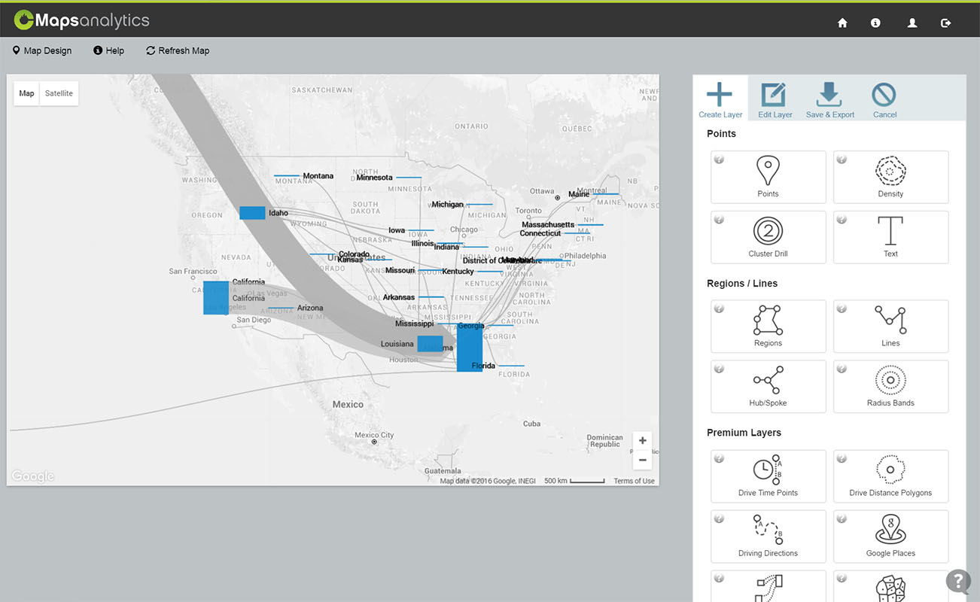Click the Louisiana map label

click(397, 344)
